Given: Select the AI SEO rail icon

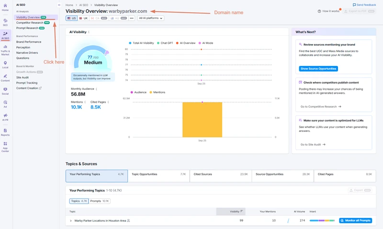Looking at the screenshot, I should click(x=5, y=33).
